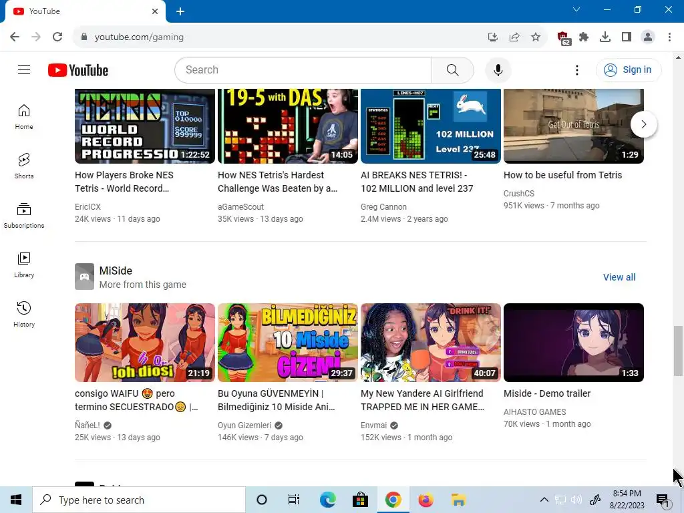Open Chrome three-dot menu
Image resolution: width=684 pixels, height=513 pixels.
[x=669, y=37]
